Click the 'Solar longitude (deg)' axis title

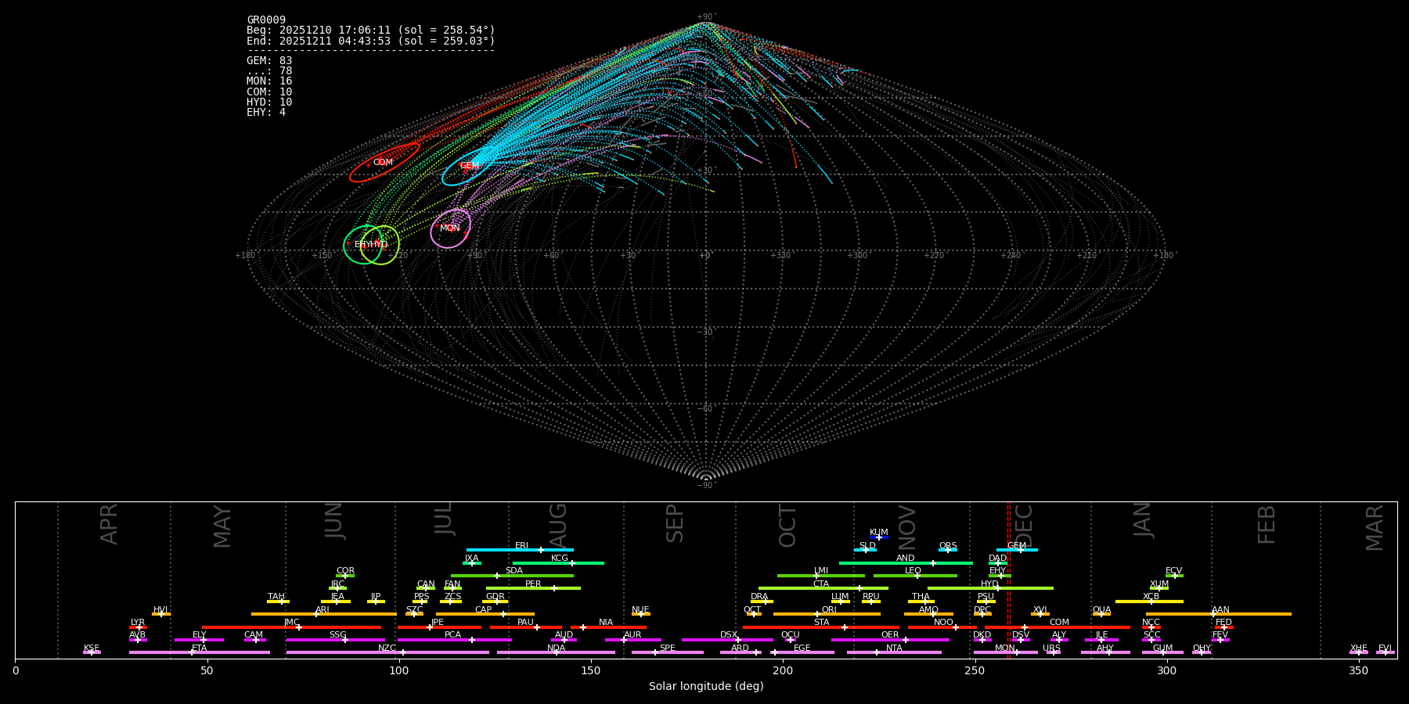click(706, 687)
